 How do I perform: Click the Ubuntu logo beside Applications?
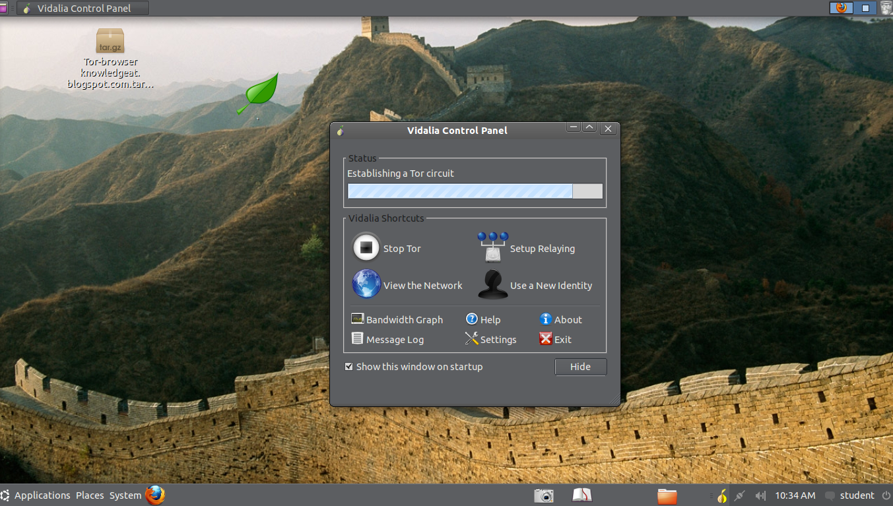pyautogui.click(x=5, y=495)
